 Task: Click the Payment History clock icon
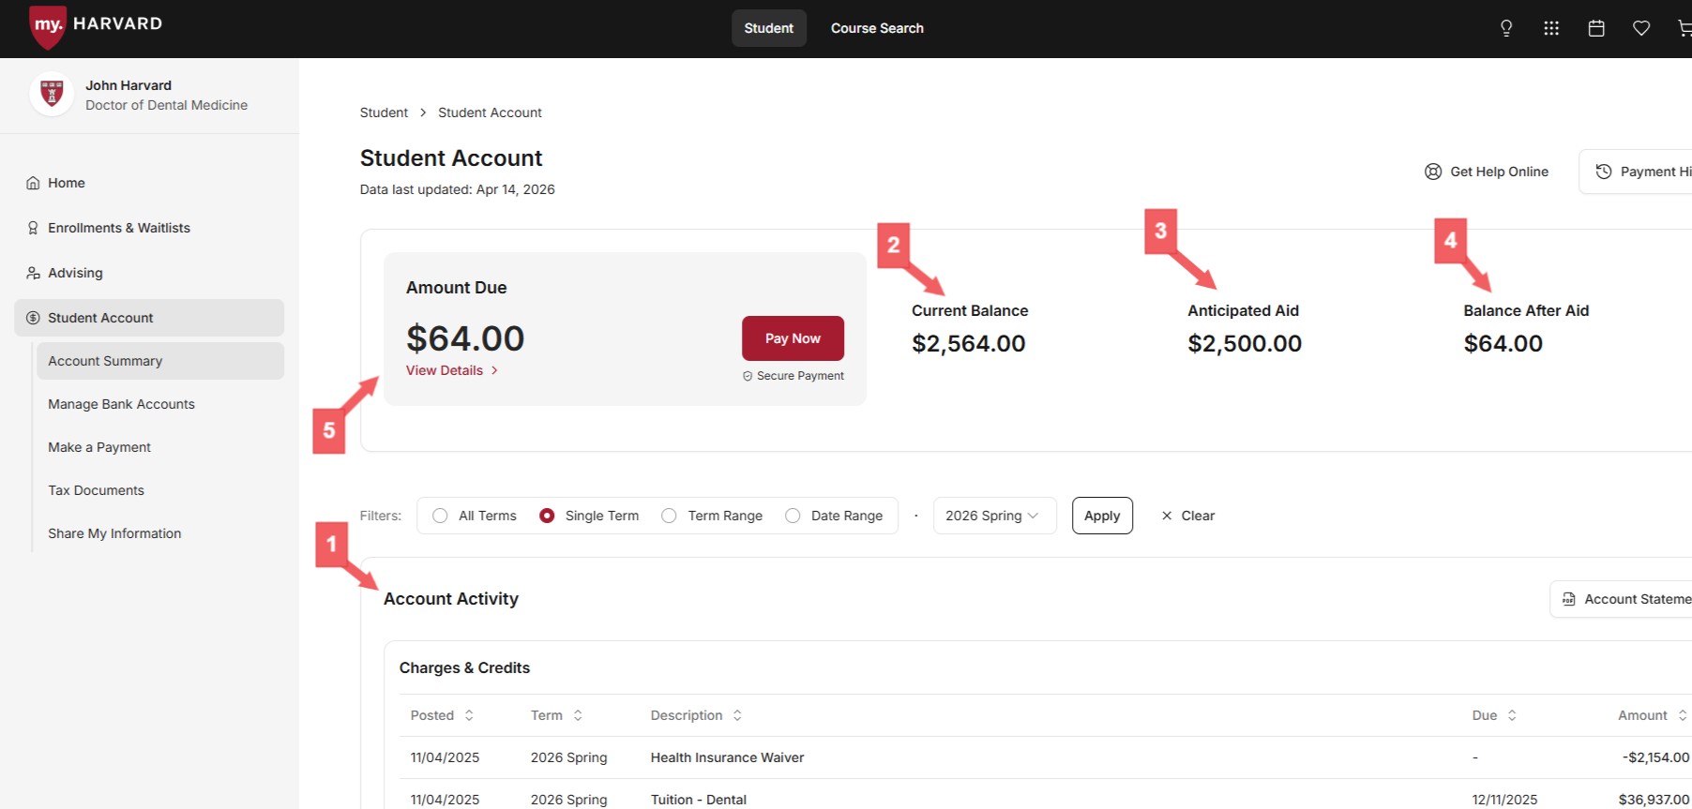1604,172
